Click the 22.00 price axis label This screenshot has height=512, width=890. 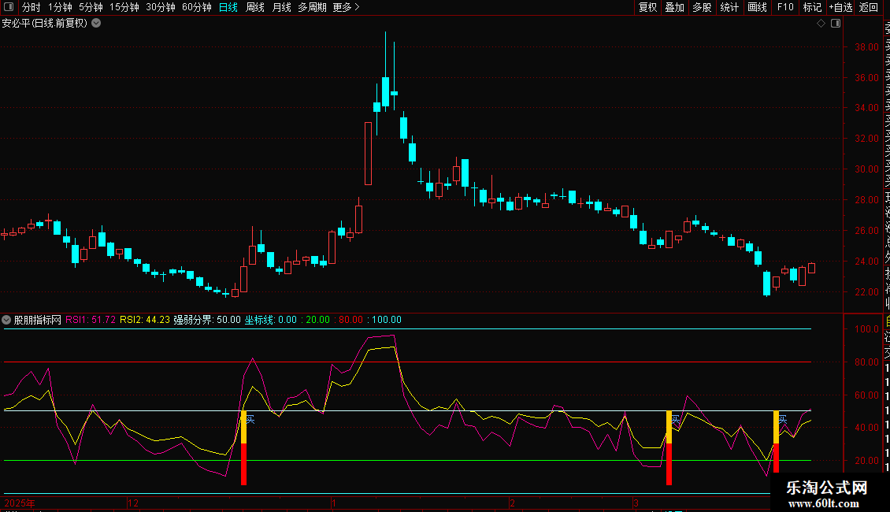pos(866,291)
